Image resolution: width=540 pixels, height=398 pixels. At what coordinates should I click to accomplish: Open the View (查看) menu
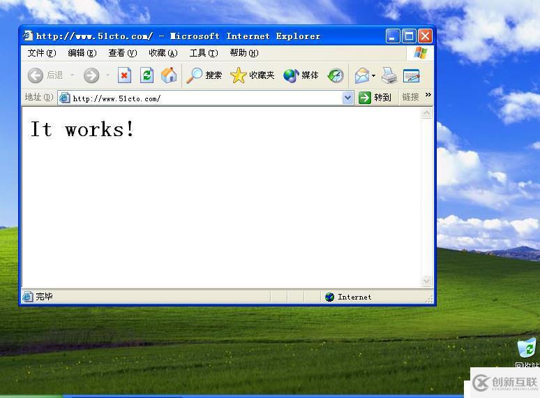point(123,53)
